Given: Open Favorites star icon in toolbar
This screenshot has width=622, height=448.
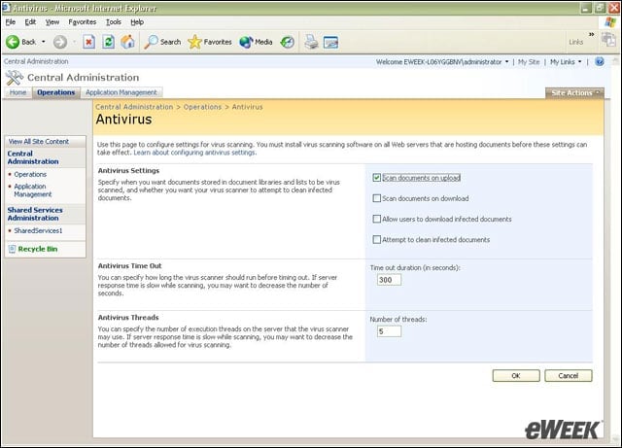Looking at the screenshot, I should (x=194, y=42).
